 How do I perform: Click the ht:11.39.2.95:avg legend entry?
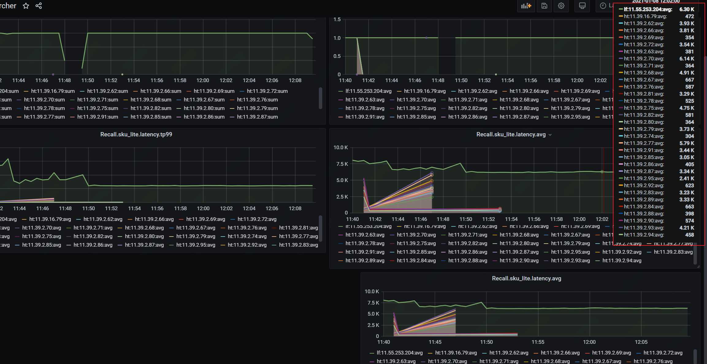coord(571,252)
